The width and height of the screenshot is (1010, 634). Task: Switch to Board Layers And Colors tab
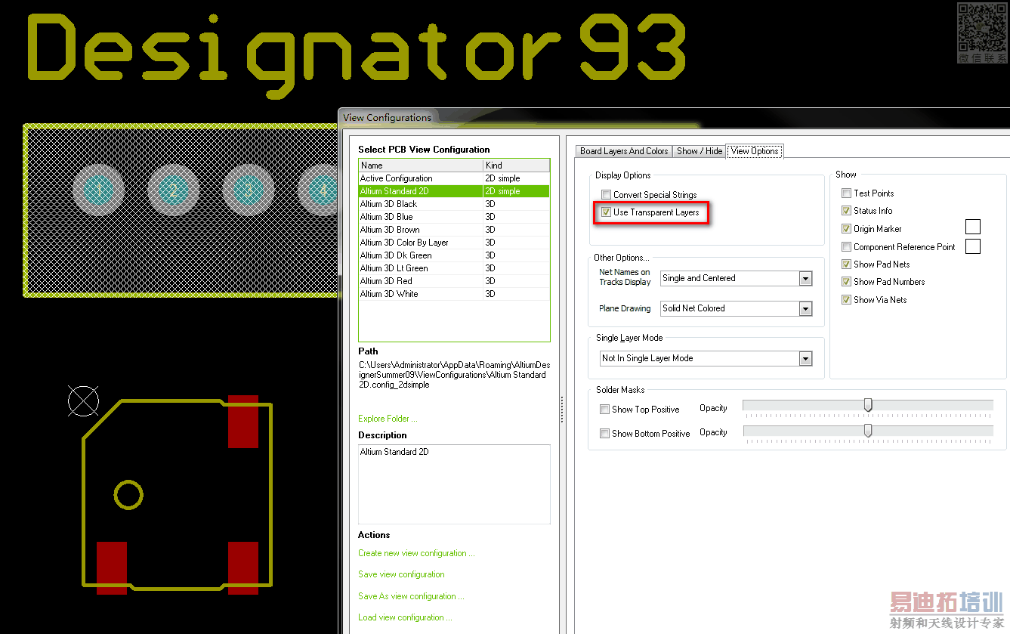pos(624,151)
